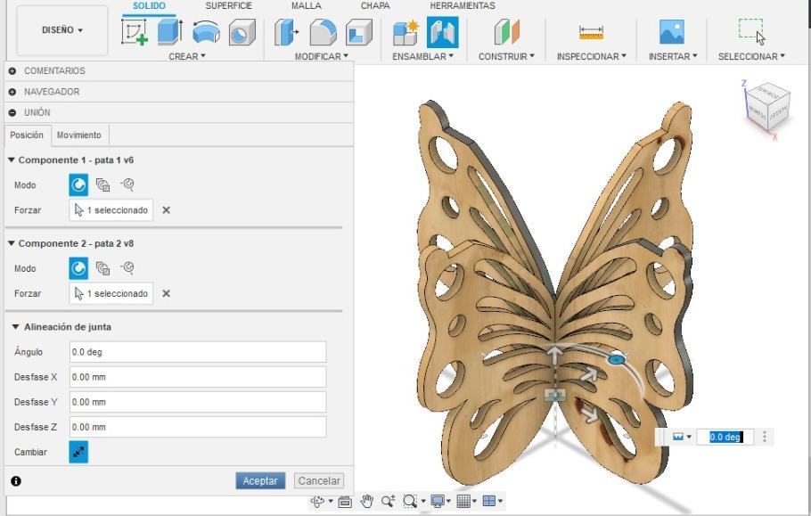Switch to the MALLA tab

pyautogui.click(x=307, y=5)
